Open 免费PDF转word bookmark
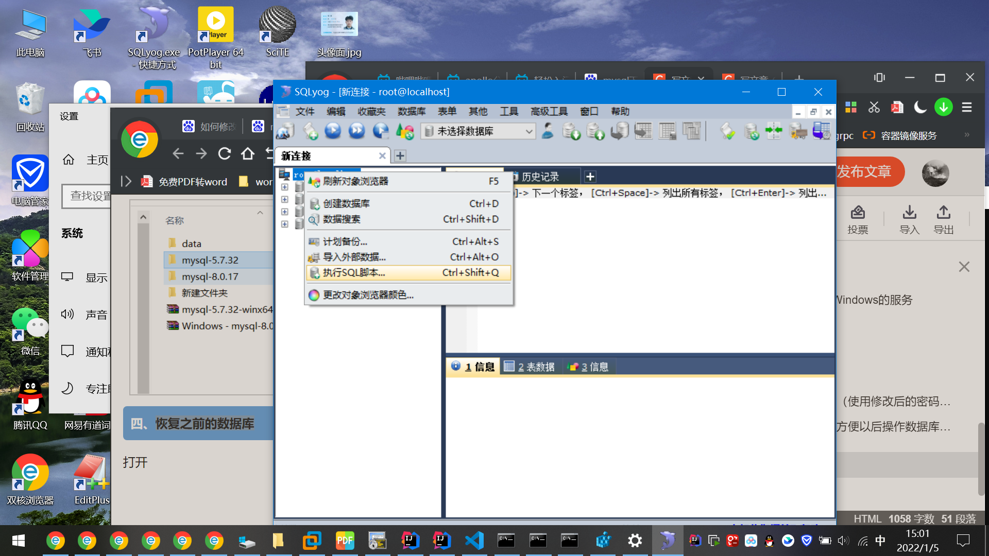 [184, 182]
